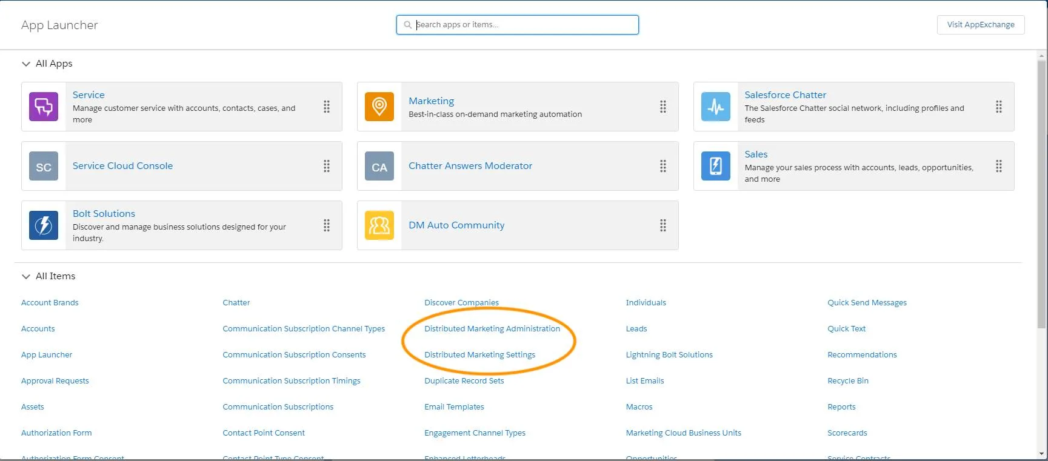This screenshot has width=1048, height=461.
Task: Open the Macros item
Action: (x=639, y=406)
